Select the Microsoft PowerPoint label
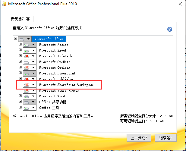186x151 pixels. (57, 73)
